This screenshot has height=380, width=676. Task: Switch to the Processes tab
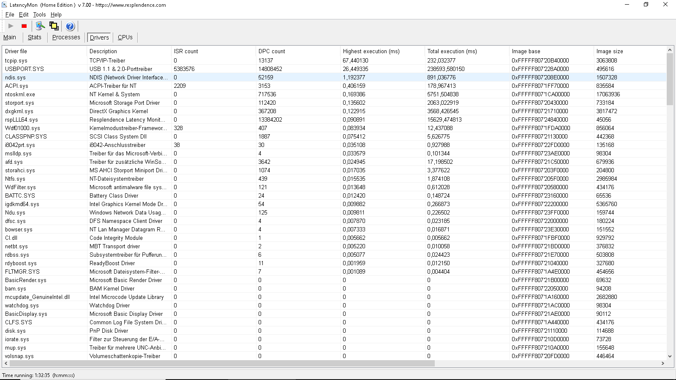point(66,37)
